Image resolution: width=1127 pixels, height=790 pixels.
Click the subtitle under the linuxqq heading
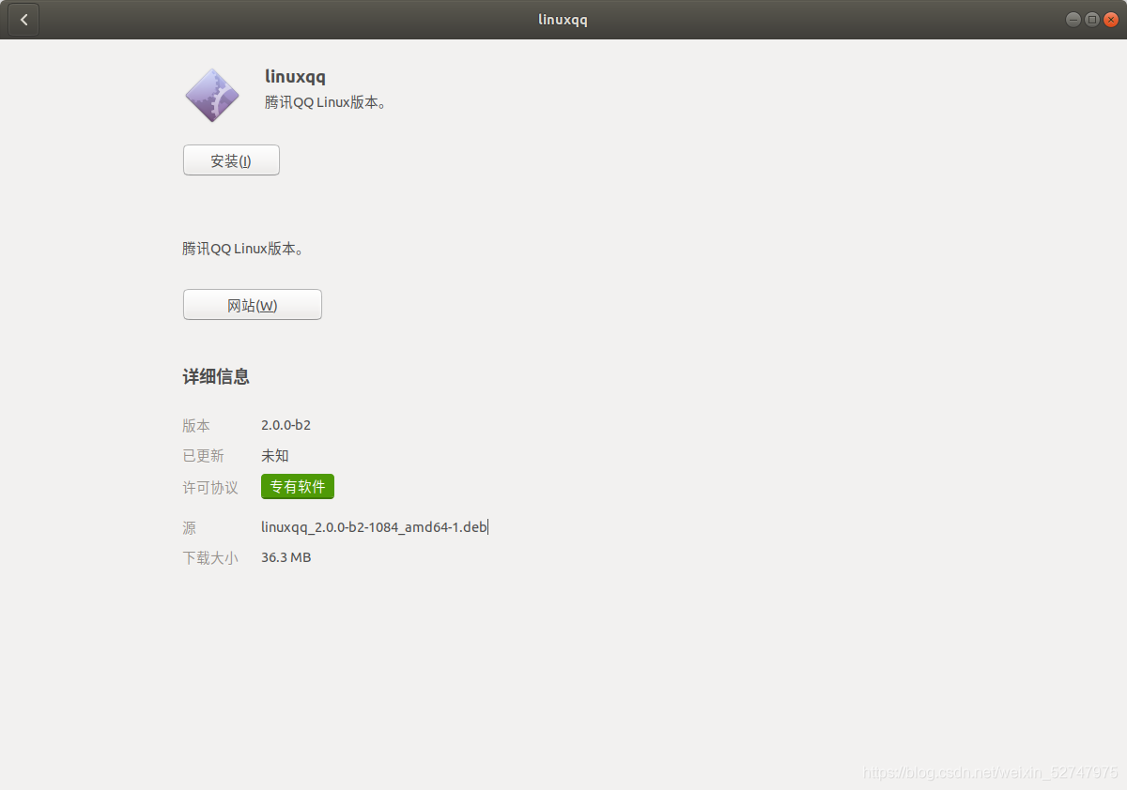[326, 102]
